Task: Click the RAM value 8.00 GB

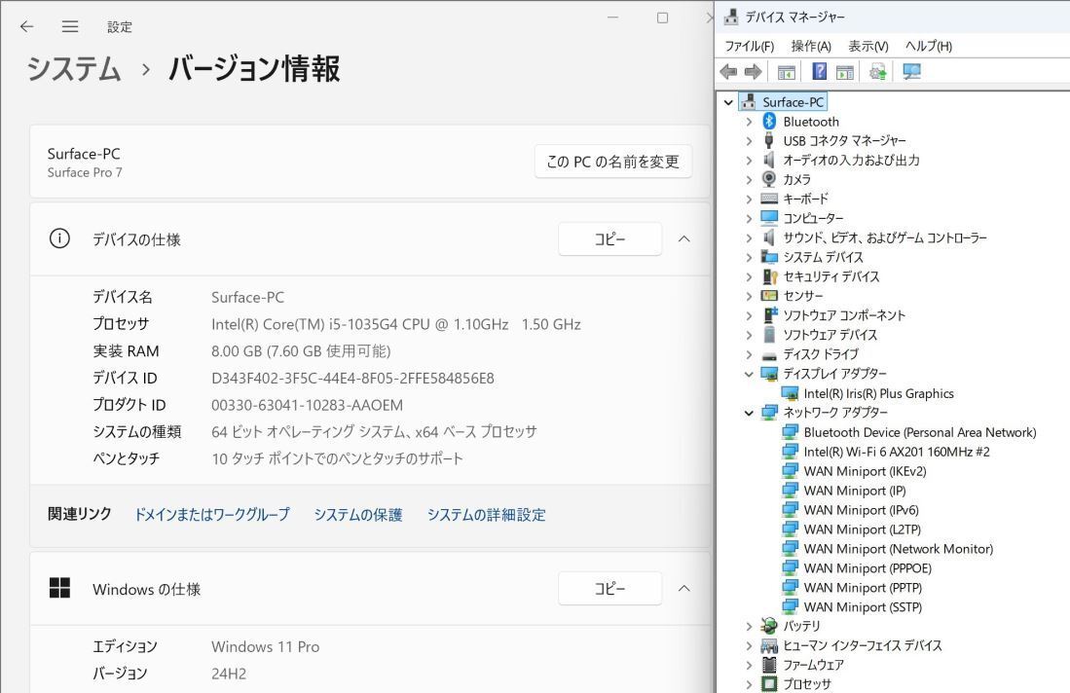Action: coord(301,351)
